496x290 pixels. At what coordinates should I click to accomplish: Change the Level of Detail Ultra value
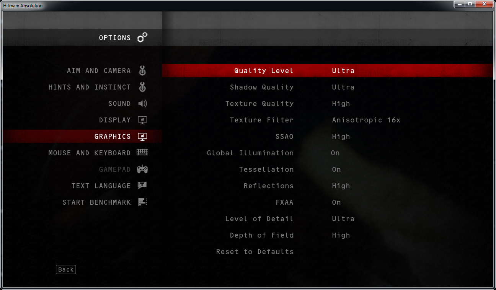pyautogui.click(x=343, y=219)
